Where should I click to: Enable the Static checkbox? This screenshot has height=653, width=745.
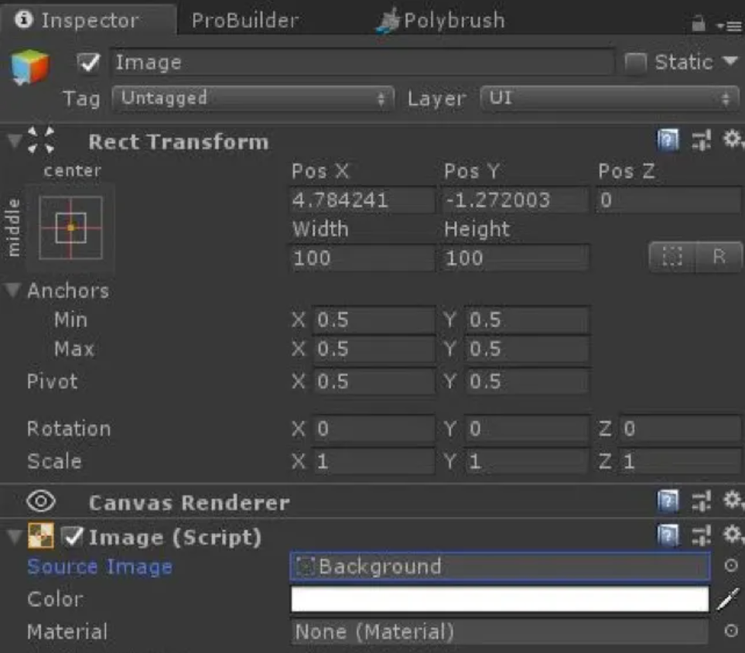(635, 63)
